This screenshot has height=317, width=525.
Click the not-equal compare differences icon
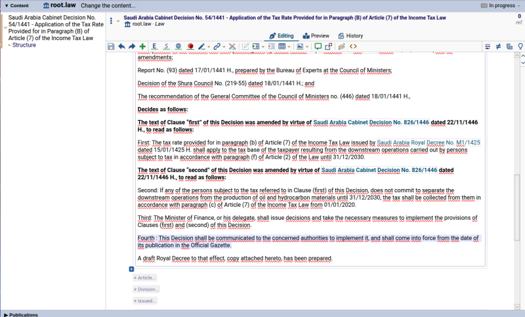click(499, 47)
